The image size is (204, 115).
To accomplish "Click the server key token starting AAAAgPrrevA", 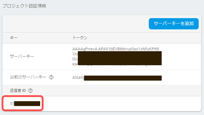I will 117,57.
